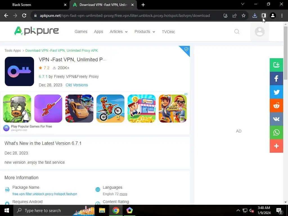Click the browser back arrow
288x216 pixels.
coord(6,16)
